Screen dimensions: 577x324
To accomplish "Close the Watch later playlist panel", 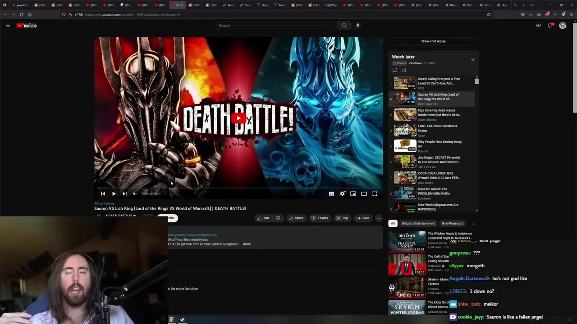I will [x=473, y=59].
